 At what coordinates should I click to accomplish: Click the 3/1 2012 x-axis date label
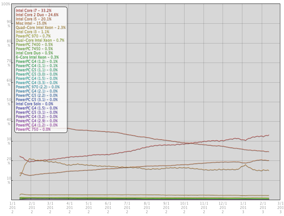point(50,208)
